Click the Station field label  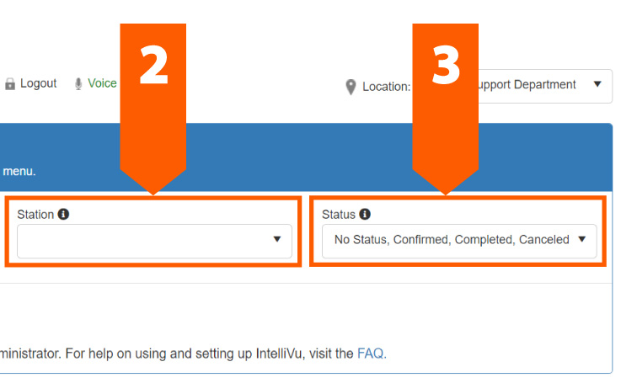click(35, 215)
